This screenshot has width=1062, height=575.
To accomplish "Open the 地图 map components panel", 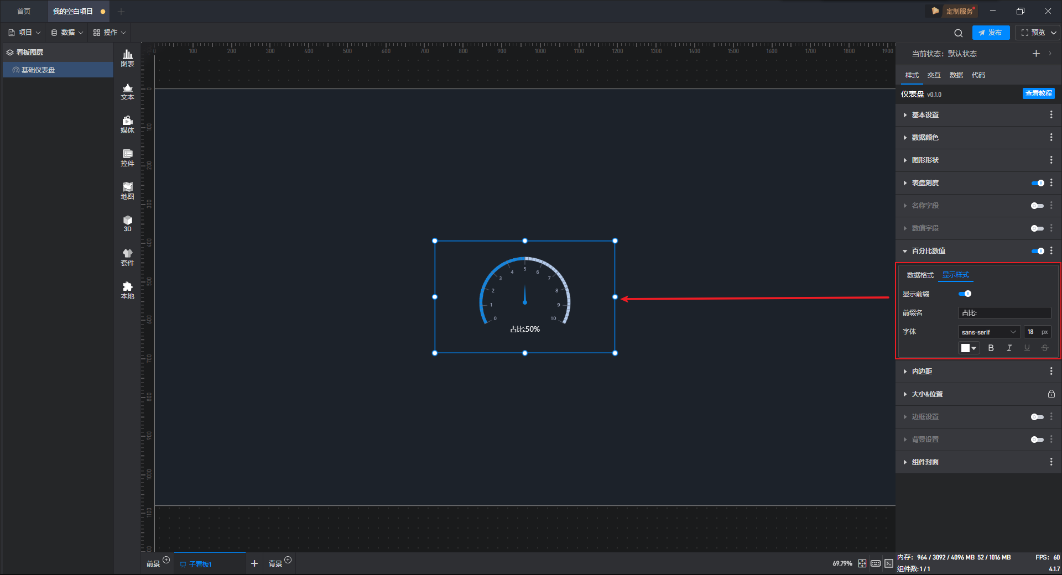I will tap(127, 191).
